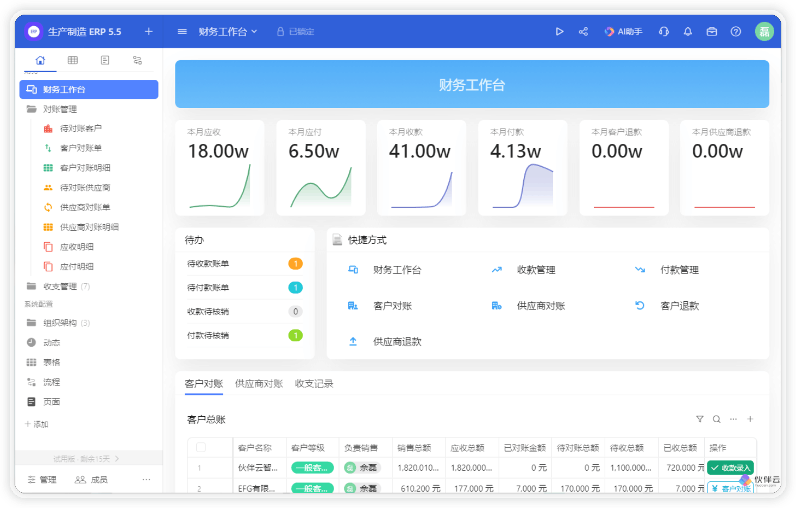Switch to the table view icon in sidebar
Screen dimensions: 796x508
[72, 60]
